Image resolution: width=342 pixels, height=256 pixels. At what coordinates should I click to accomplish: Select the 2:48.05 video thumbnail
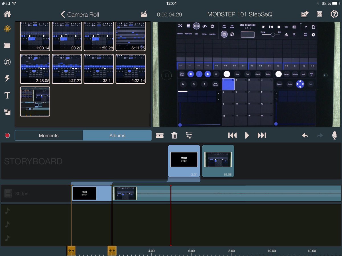click(x=35, y=69)
